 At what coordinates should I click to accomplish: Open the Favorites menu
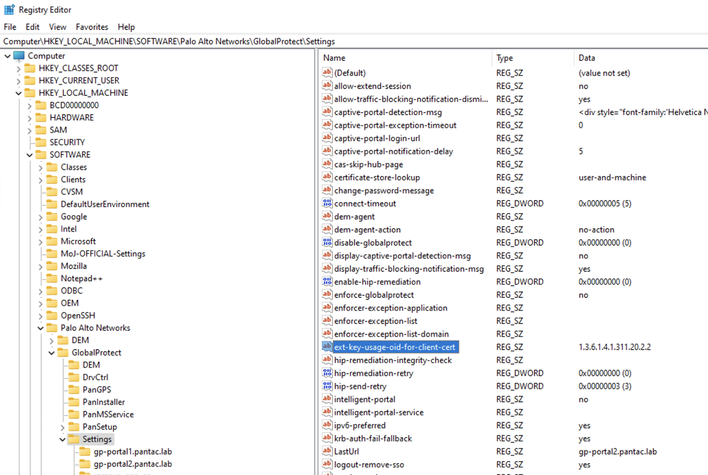tap(92, 27)
